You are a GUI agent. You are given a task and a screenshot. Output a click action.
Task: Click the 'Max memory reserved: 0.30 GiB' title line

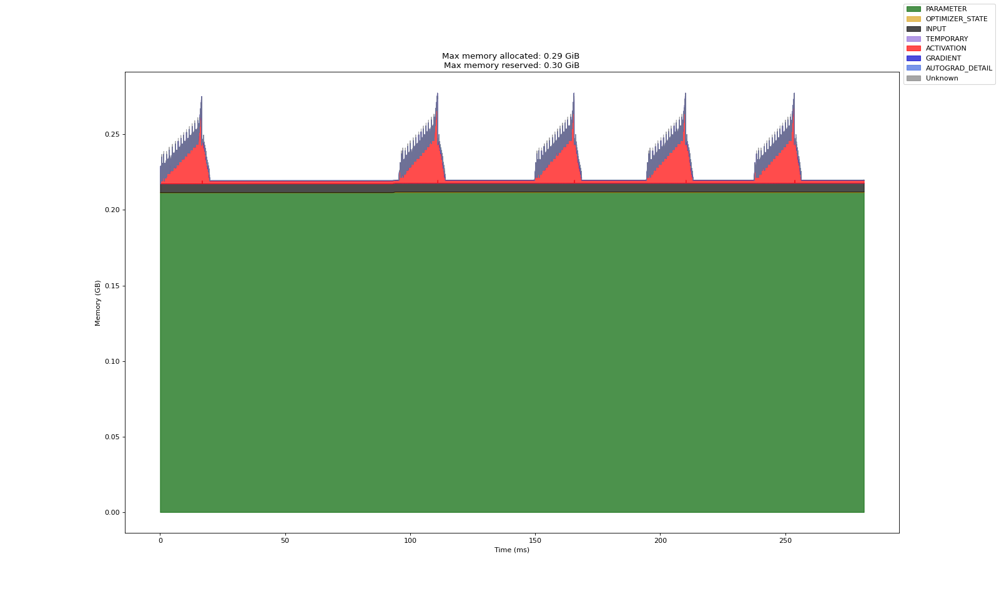(x=511, y=66)
